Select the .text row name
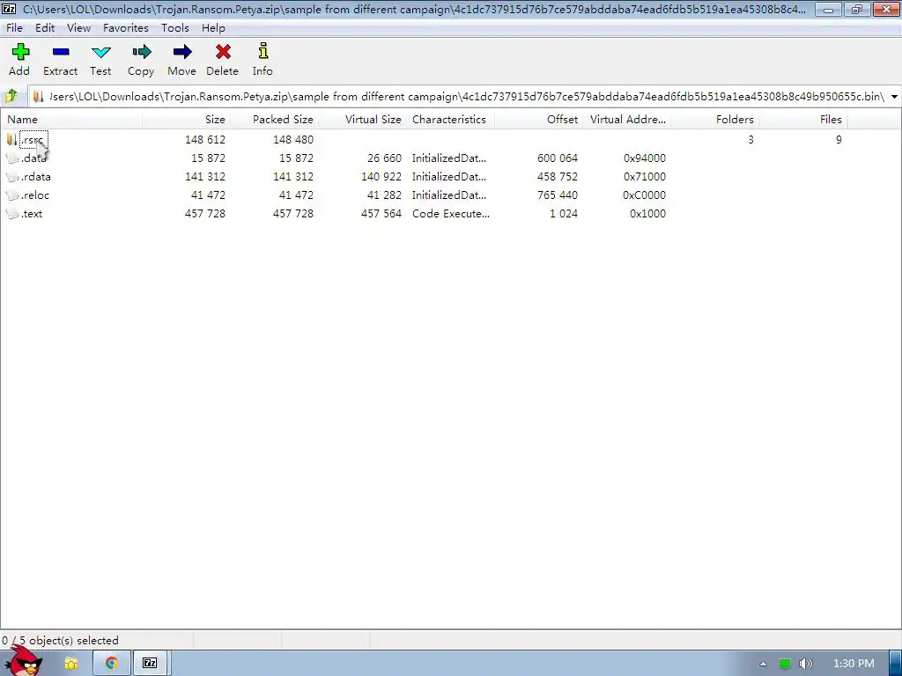This screenshot has width=902, height=676. 32,213
